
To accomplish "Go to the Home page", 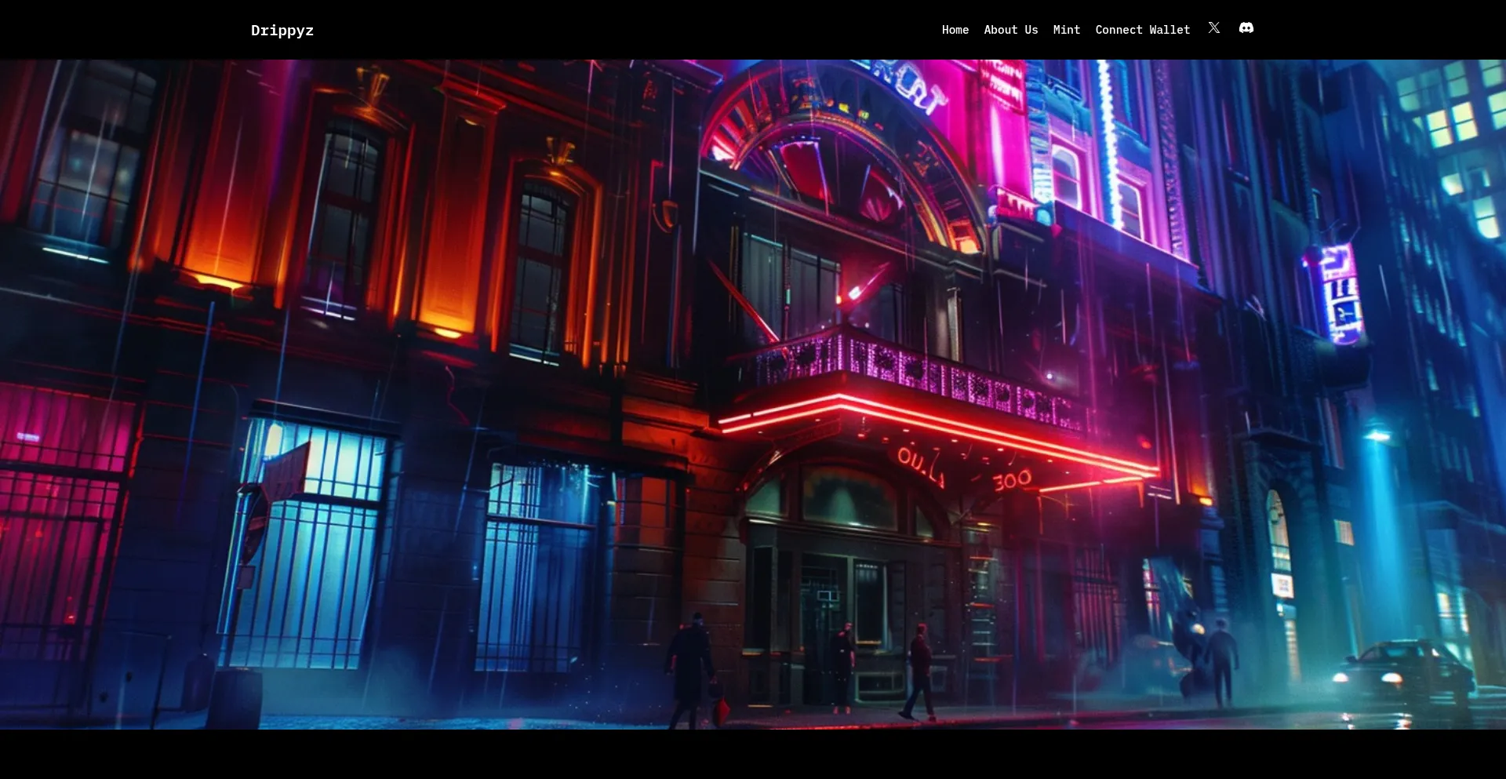I will click(x=955, y=30).
